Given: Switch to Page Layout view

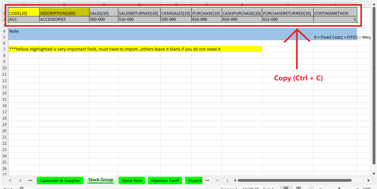Looking at the screenshot, I should (299, 188).
